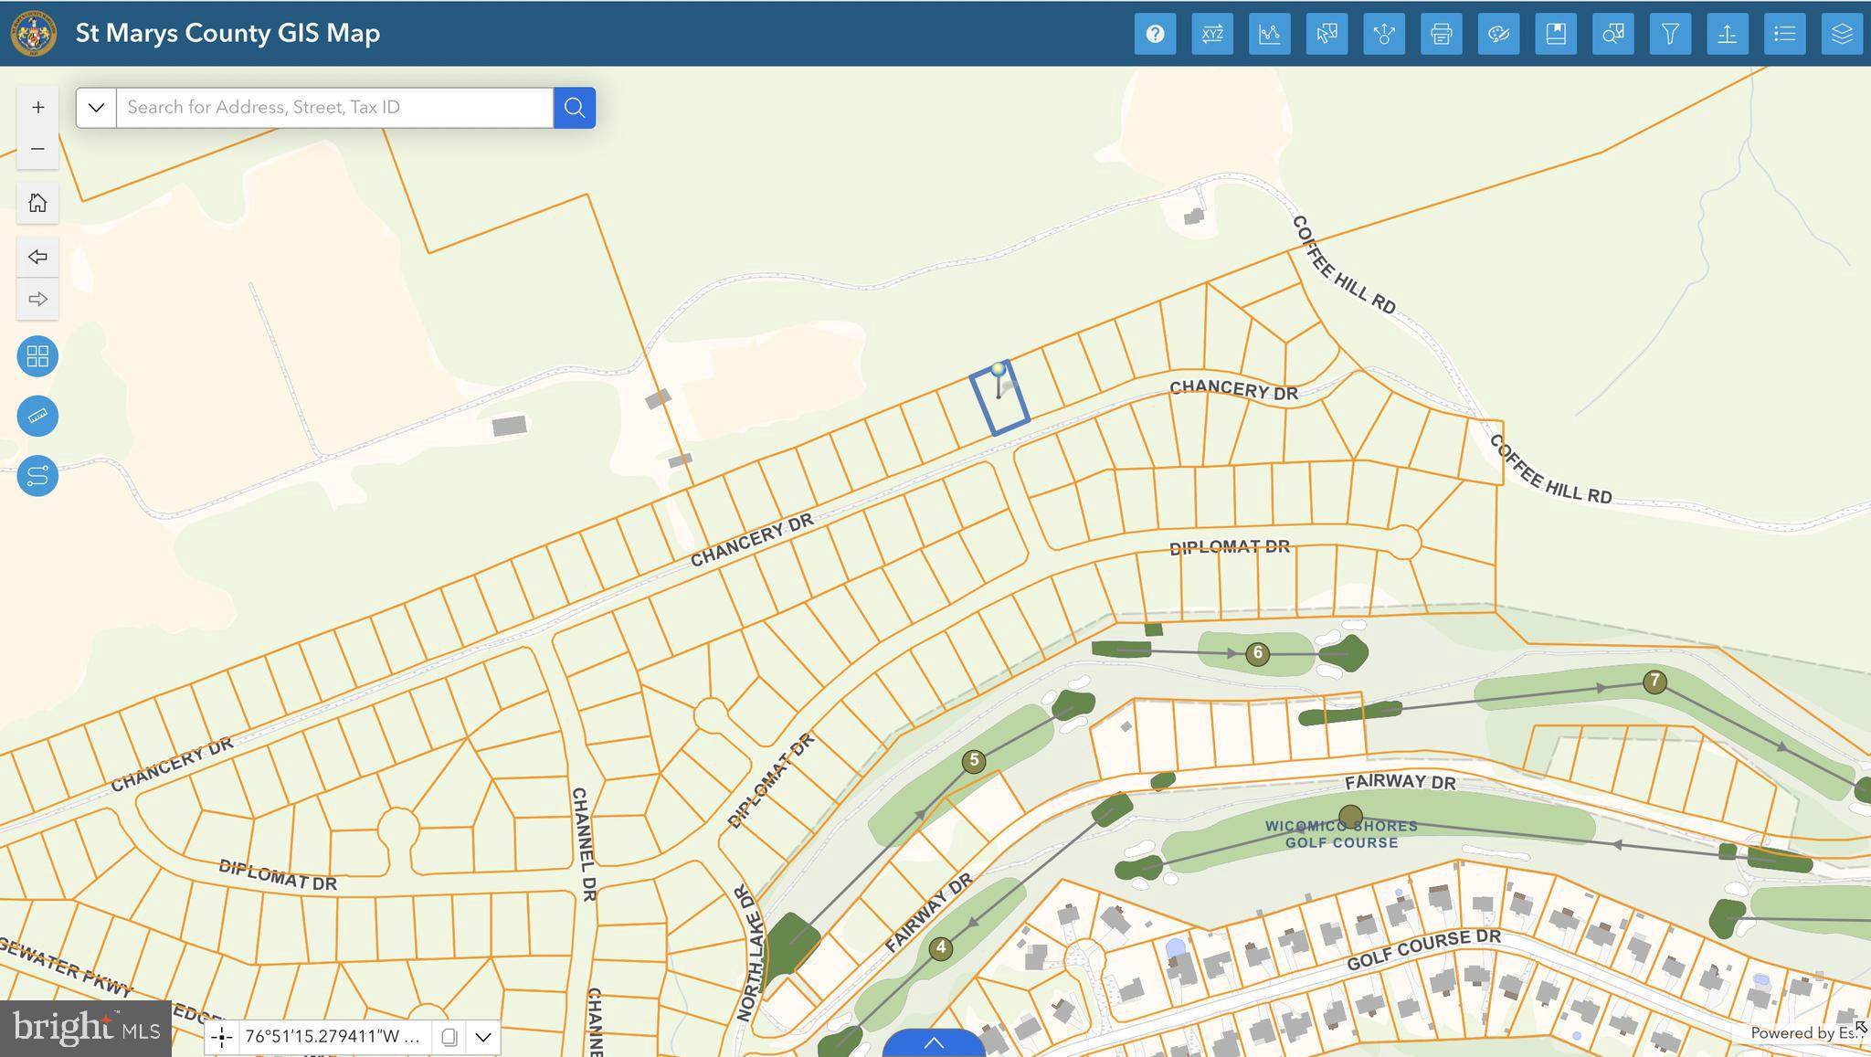Zoom out with the minus button
1871x1057 pixels.
(37, 148)
